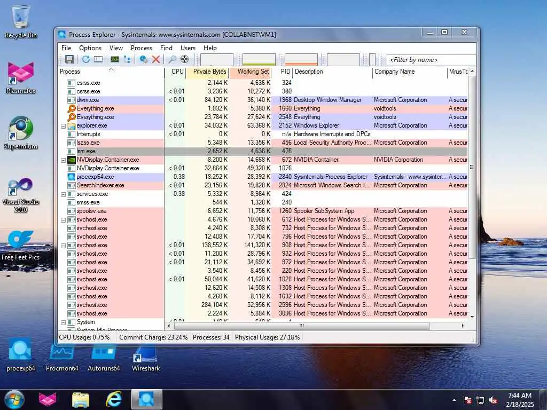Open the Supermium desktop shortcut

pyautogui.click(x=21, y=133)
